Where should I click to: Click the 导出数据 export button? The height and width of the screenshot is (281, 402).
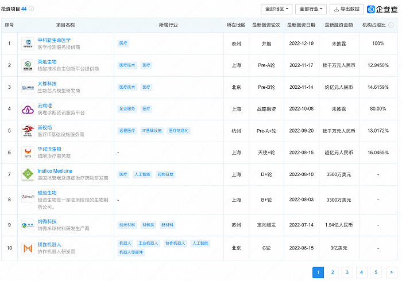point(347,9)
